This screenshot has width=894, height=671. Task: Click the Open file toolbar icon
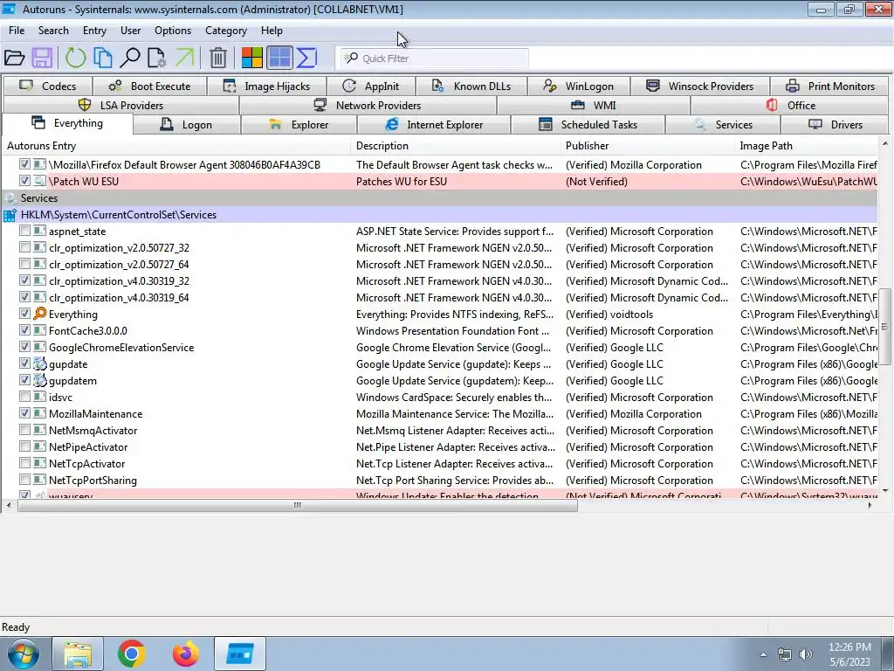(14, 58)
